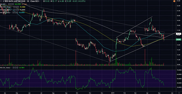The height and width of the screenshot is (94, 182).
Task: Click the RSI value 34.7801
Action: (x=22, y=68)
